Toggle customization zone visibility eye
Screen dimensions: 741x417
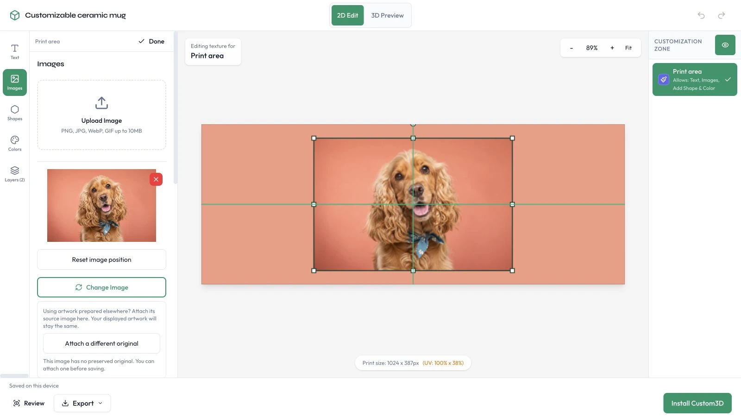point(725,45)
